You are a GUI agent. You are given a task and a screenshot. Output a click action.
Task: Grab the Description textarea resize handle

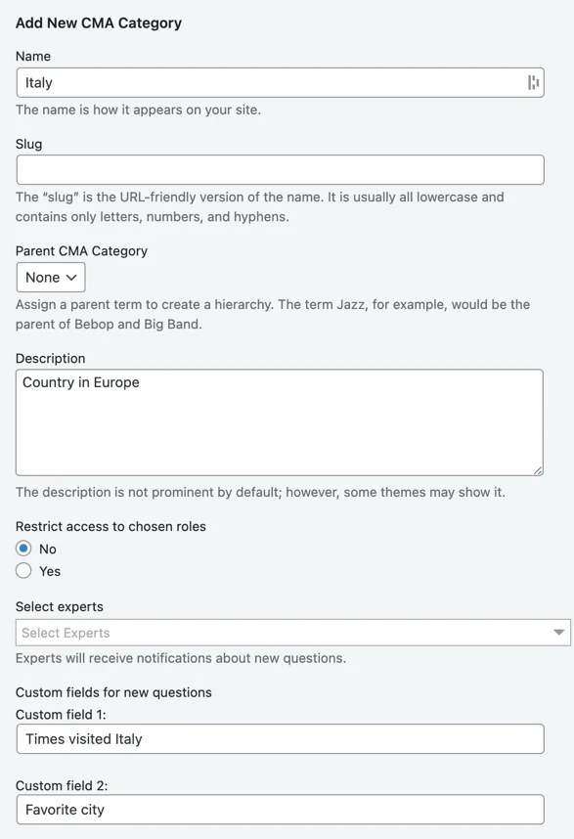pos(538,470)
